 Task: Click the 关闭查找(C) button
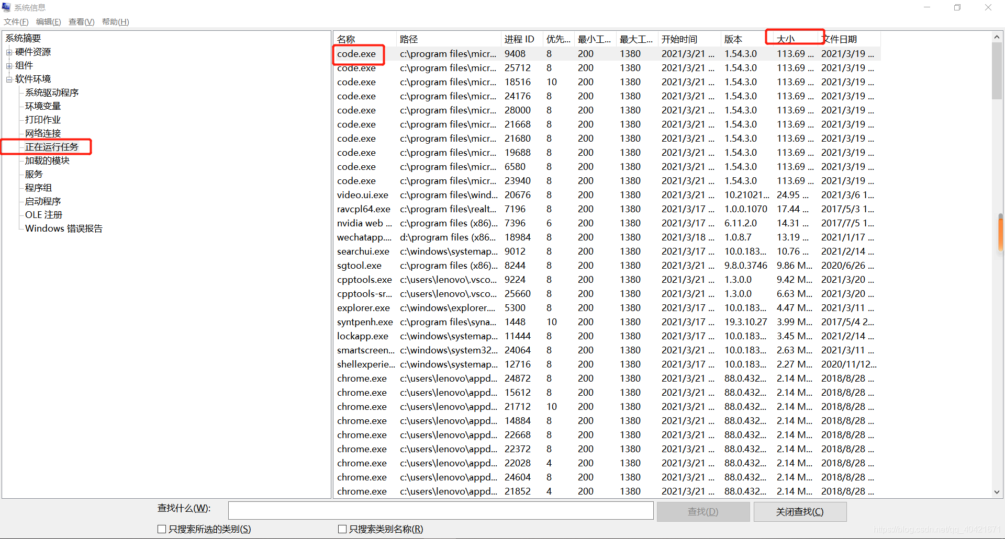(800, 511)
